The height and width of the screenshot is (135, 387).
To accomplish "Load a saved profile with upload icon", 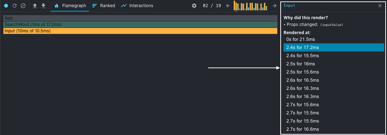I will click(35, 6).
